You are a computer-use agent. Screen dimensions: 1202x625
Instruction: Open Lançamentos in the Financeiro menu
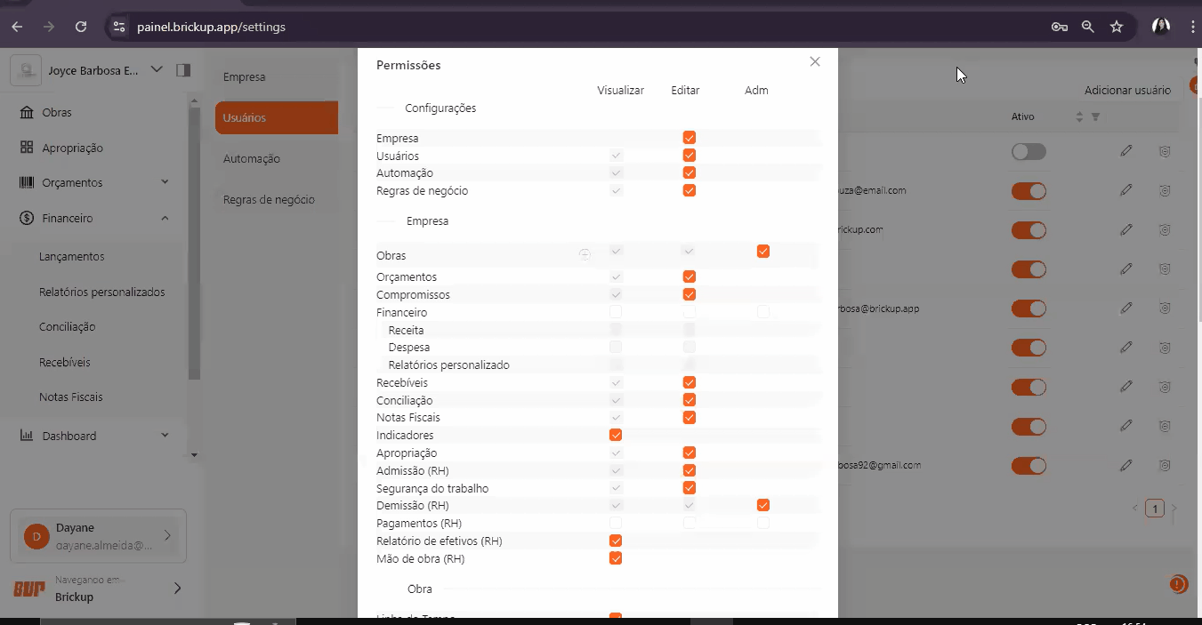tap(72, 256)
